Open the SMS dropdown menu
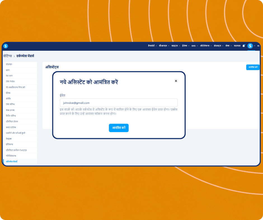The width and height of the screenshot is (263, 220). 194,46
